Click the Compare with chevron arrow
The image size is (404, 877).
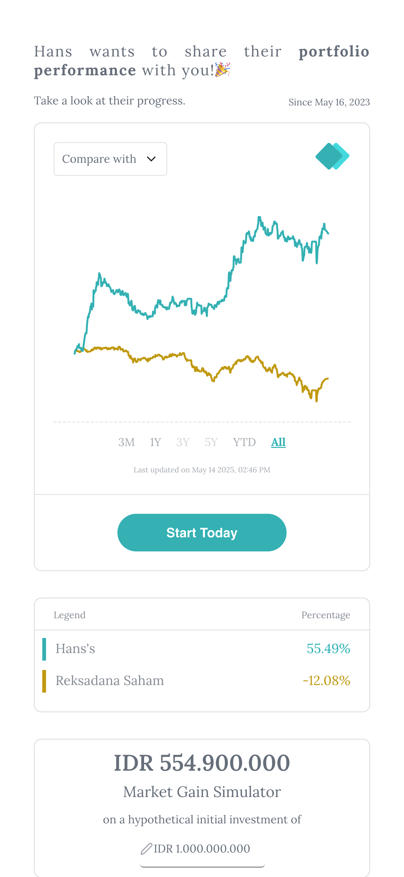(x=151, y=159)
